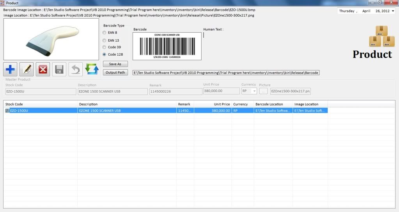Click the Unit Price field 380,000.00
The height and width of the screenshot is (212, 399).
click(x=222, y=91)
